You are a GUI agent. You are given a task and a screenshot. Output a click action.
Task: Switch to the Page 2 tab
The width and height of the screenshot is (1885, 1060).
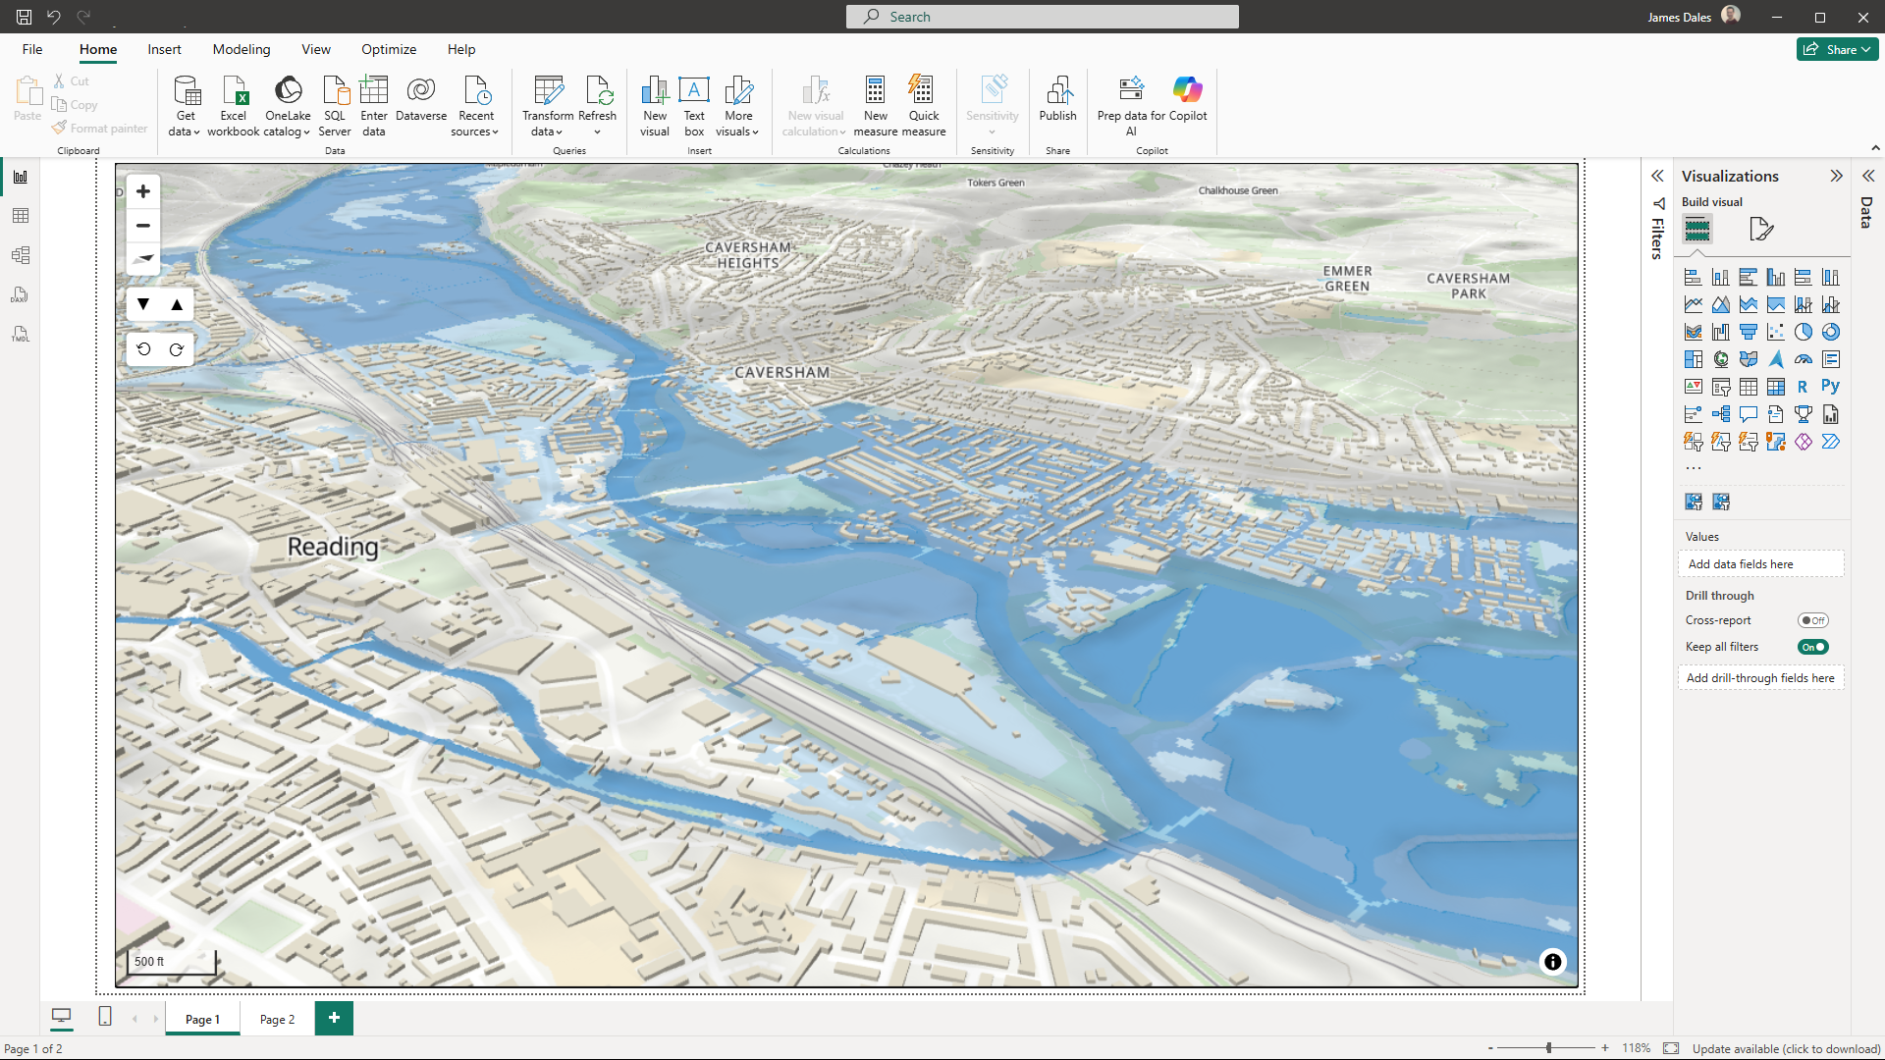coord(277,1020)
